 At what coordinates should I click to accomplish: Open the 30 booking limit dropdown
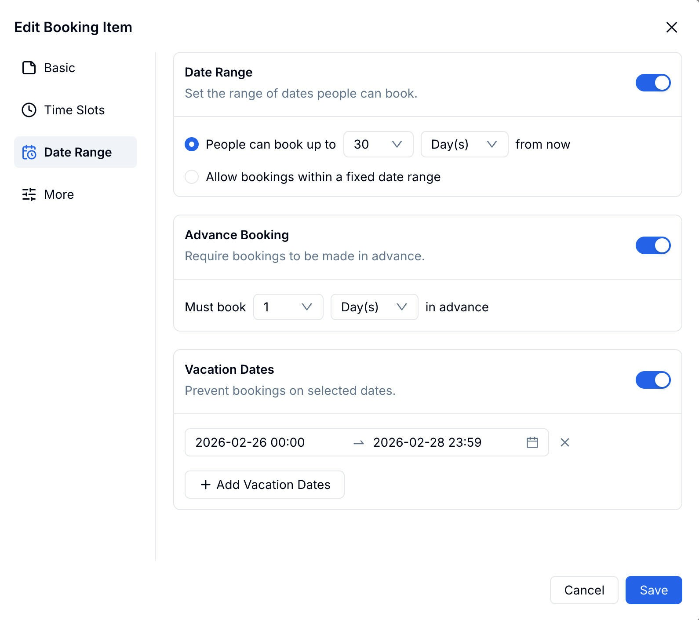378,144
